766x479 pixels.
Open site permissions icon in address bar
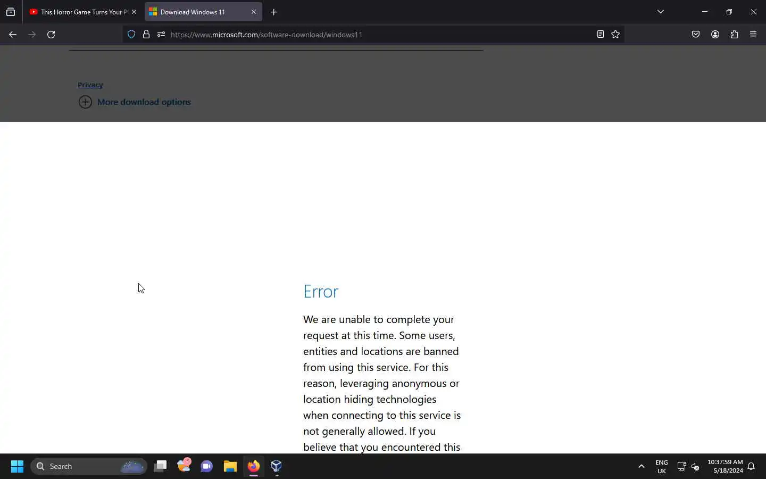tap(161, 35)
